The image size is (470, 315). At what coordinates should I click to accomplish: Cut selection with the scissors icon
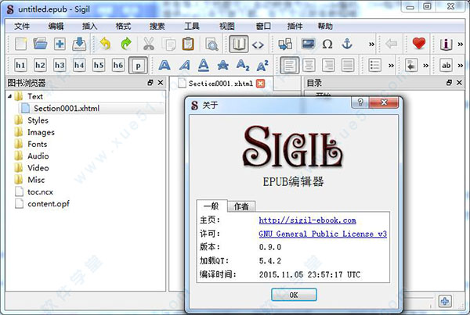(148, 44)
